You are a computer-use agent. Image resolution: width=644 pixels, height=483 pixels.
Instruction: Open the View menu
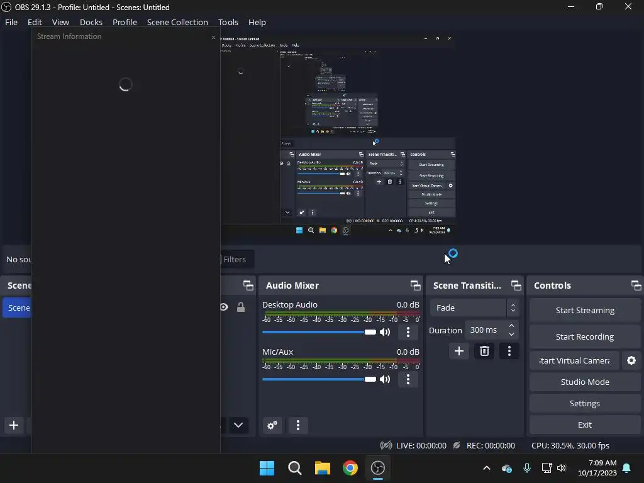(x=60, y=22)
